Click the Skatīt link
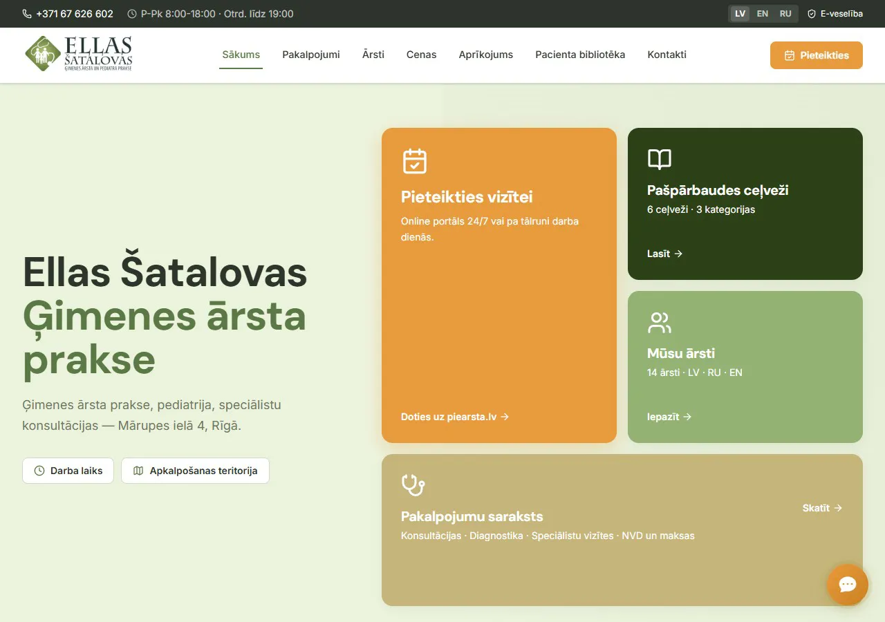The height and width of the screenshot is (622, 885). pos(823,508)
